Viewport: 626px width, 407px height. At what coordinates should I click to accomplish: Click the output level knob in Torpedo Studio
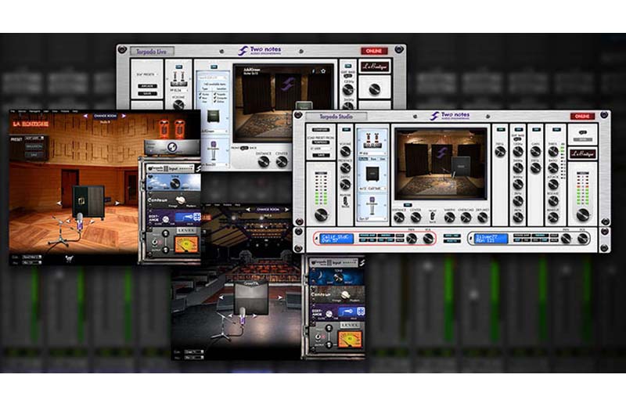tap(582, 215)
